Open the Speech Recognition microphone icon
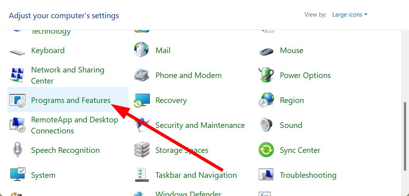The image size is (409, 196). tap(17, 149)
